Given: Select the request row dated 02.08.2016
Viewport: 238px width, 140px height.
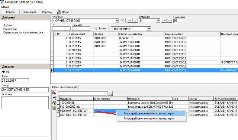Looking at the screenshot, I should coord(144,50).
